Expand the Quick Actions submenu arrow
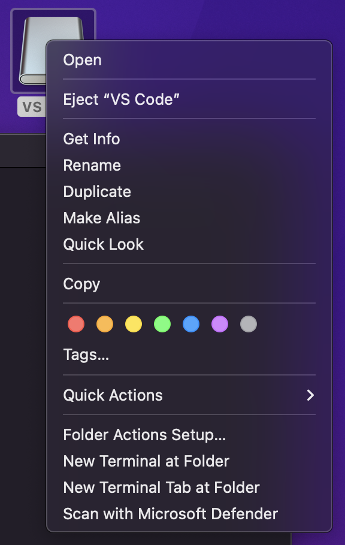Screen dimensions: 345x545 click(311, 395)
